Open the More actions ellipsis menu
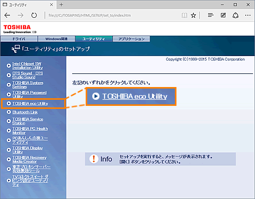255x199 pixels. point(248,15)
